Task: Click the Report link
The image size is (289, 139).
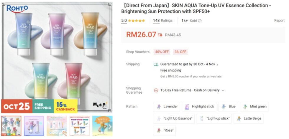Action: pyautogui.click(x=279, y=20)
